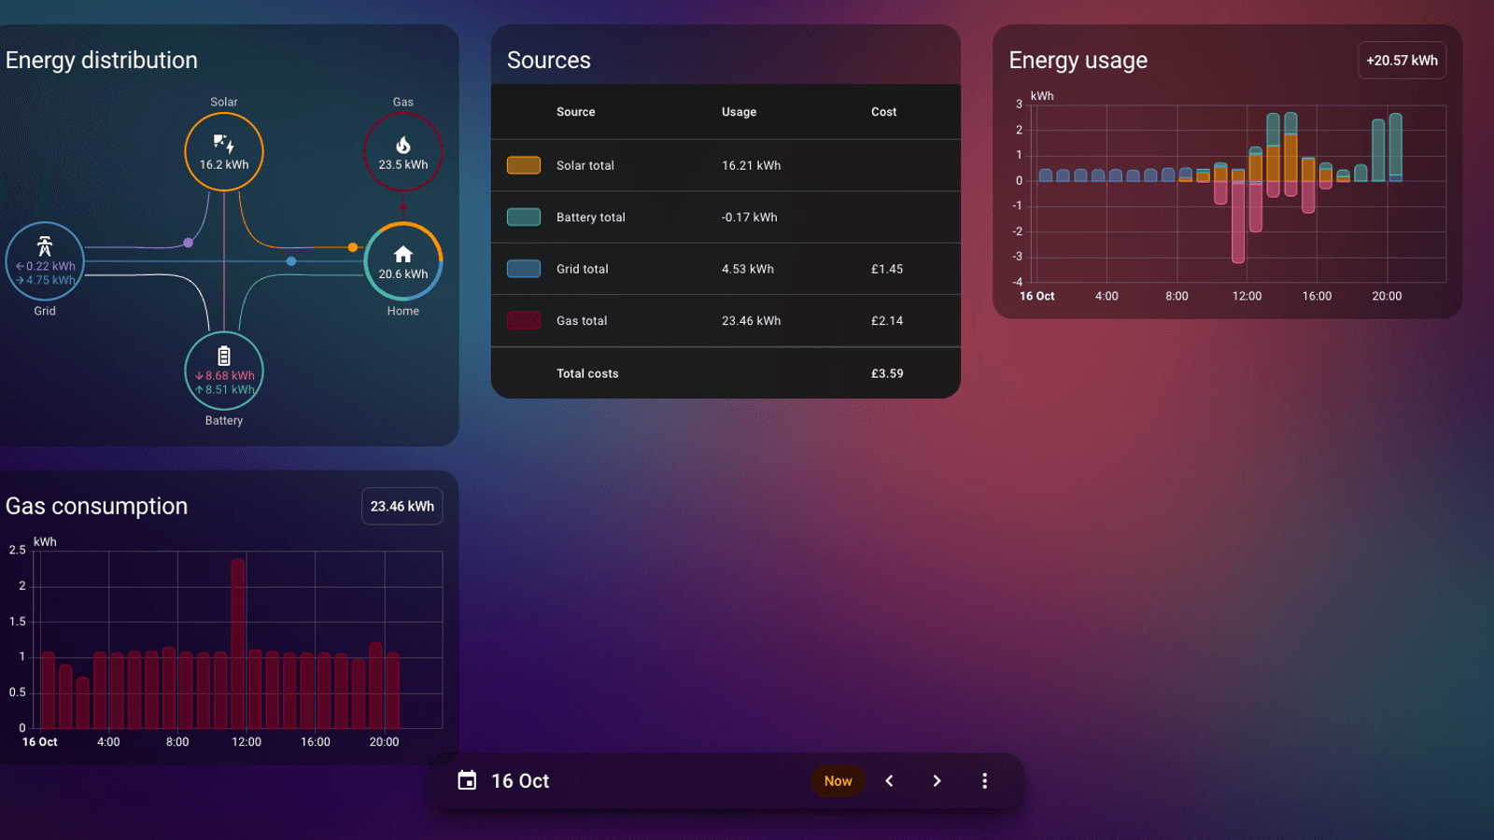Image resolution: width=1494 pixels, height=840 pixels.
Task: Click the 16 Oct date label
Action: coord(520,781)
